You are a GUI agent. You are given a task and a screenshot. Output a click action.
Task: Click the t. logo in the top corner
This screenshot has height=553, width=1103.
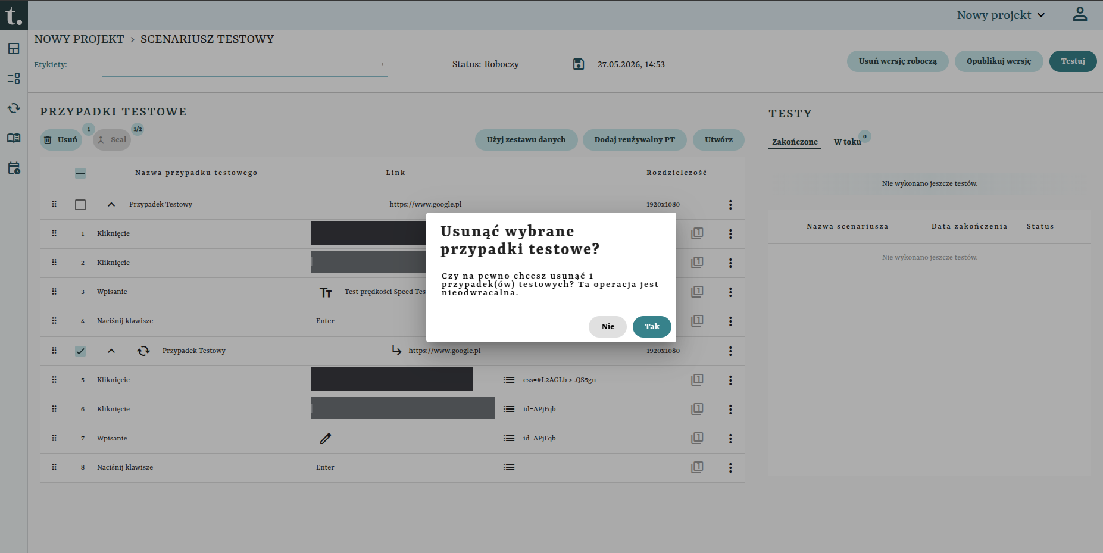click(14, 15)
